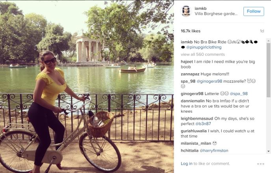This screenshot has height=173, width=271.
Task: Open the 16.7k likes count
Action: (191, 31)
